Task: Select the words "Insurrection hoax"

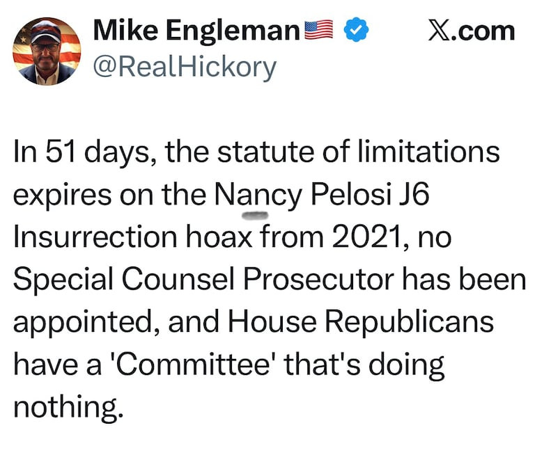Action: click(132, 237)
